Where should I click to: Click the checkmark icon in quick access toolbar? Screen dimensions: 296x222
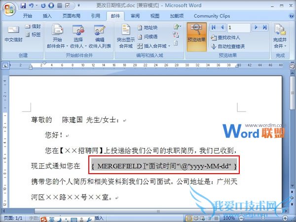click(x=68, y=5)
